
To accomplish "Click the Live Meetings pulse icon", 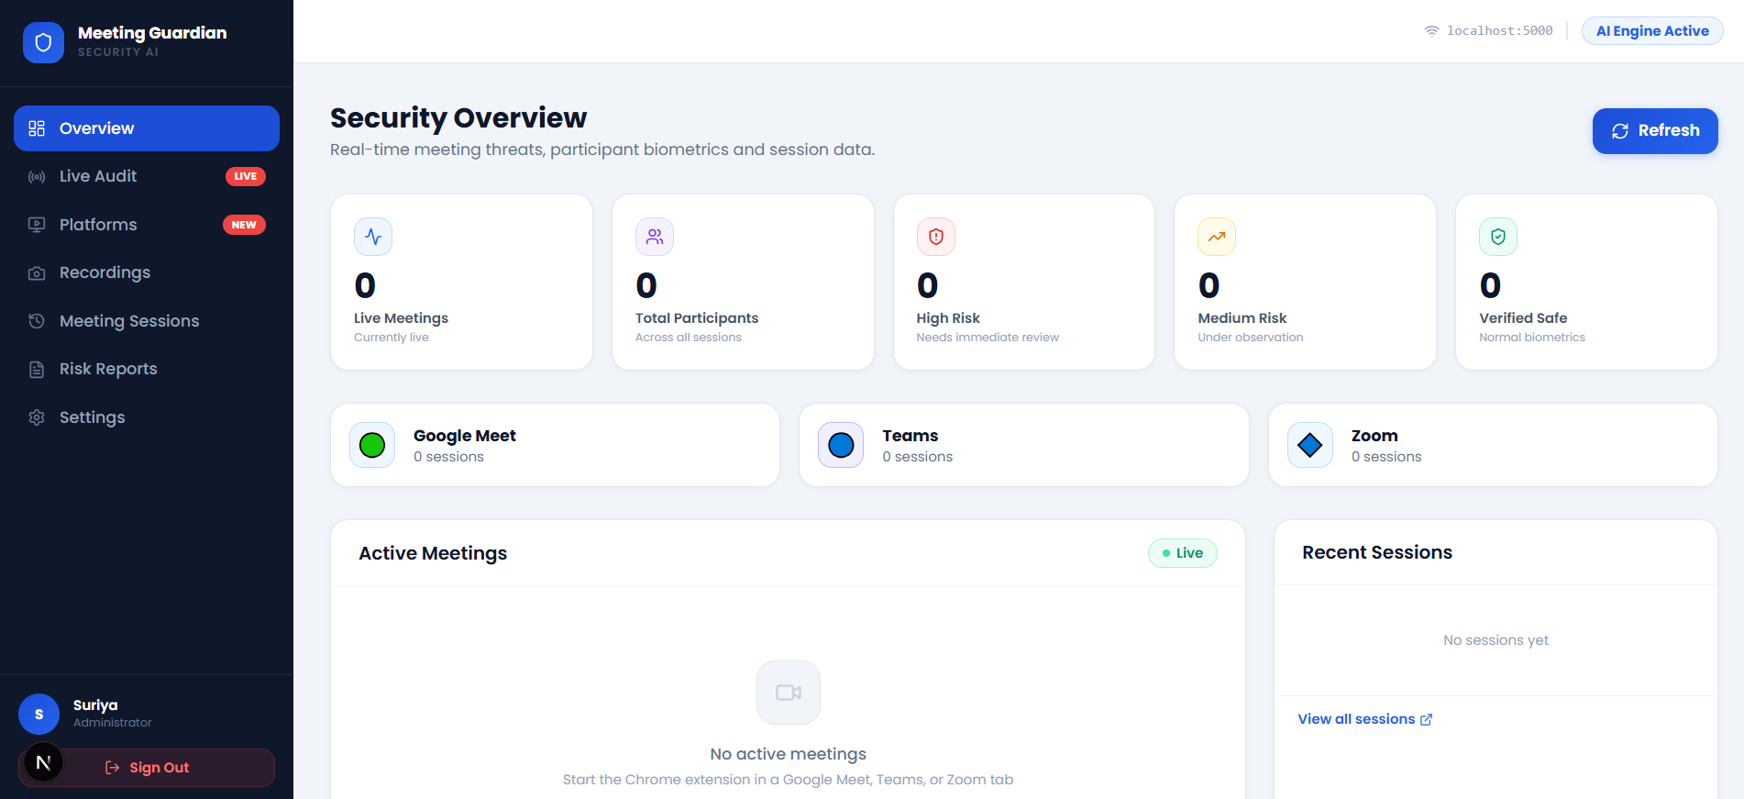I will (373, 237).
